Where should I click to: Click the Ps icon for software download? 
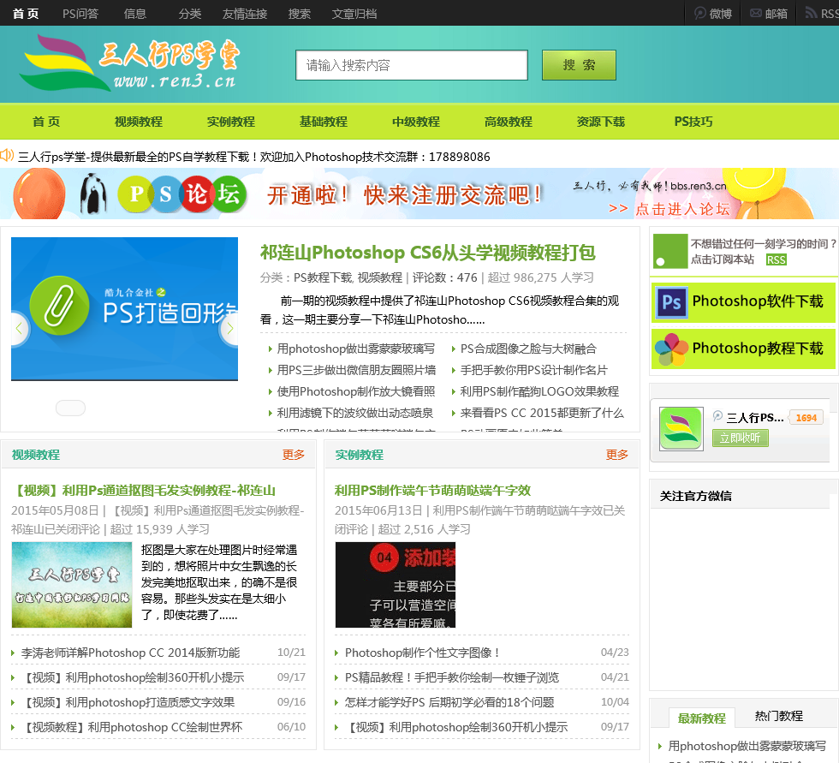[671, 302]
